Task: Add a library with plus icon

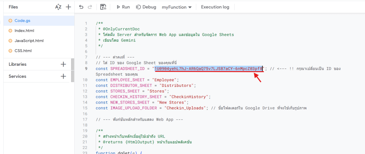Action: pos(63,64)
